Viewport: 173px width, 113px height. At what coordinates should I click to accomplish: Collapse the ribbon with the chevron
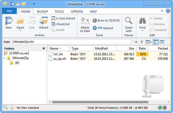162,11
